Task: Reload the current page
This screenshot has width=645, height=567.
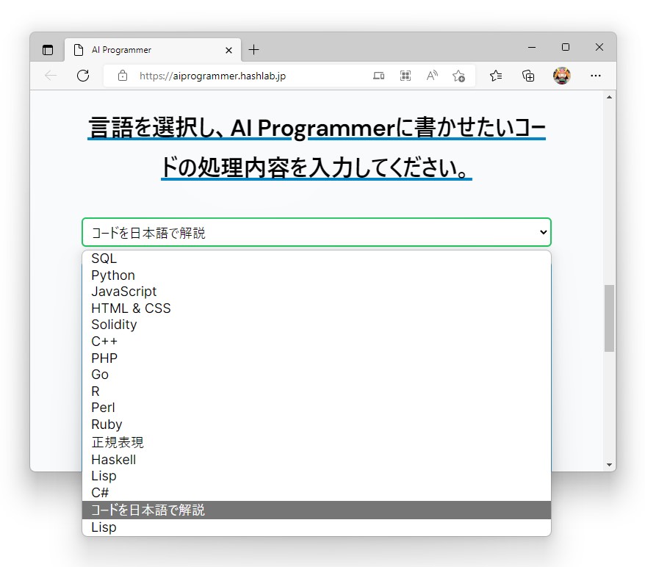Action: click(x=83, y=76)
